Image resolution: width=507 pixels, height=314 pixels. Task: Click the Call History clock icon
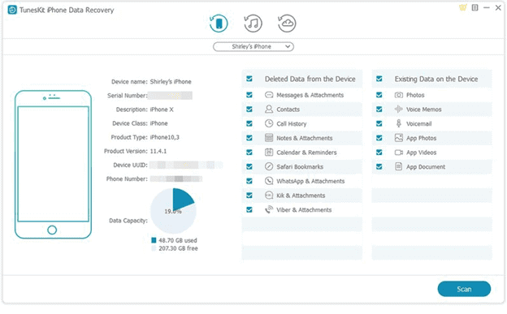coord(269,123)
